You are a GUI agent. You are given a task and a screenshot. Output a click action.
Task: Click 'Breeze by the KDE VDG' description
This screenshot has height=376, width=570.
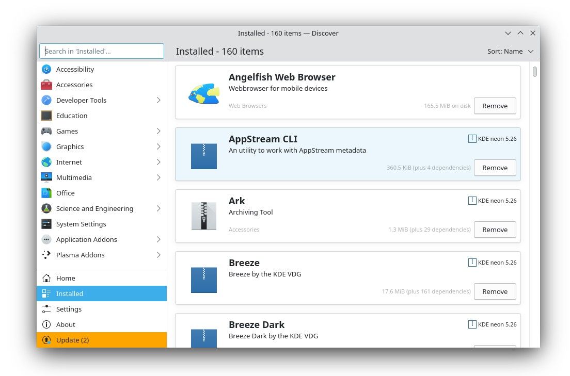pos(265,274)
